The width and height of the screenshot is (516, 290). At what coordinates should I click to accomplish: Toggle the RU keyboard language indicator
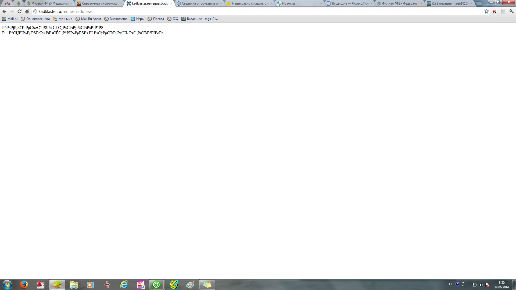click(x=451, y=284)
